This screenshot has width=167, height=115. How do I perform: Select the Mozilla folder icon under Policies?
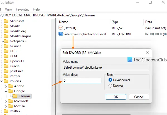point(11,106)
